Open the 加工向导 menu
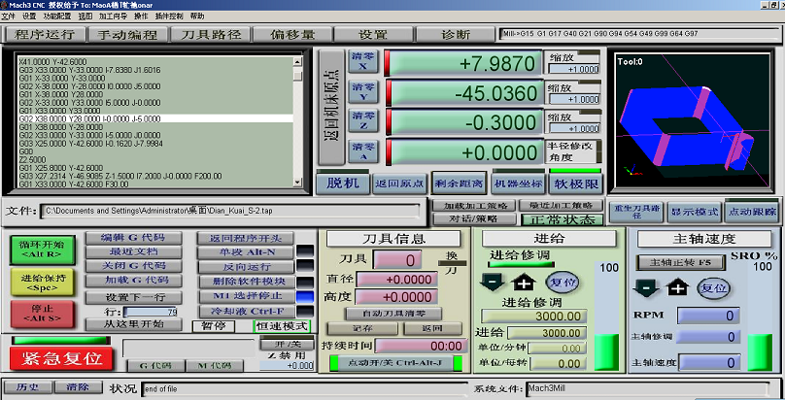 pos(113,16)
